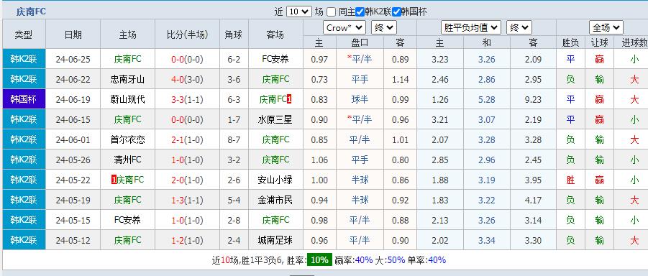This screenshot has width=648, height=276.
Task: Uncheck the 韩K2联 filter checkbox
Action: click(x=360, y=12)
